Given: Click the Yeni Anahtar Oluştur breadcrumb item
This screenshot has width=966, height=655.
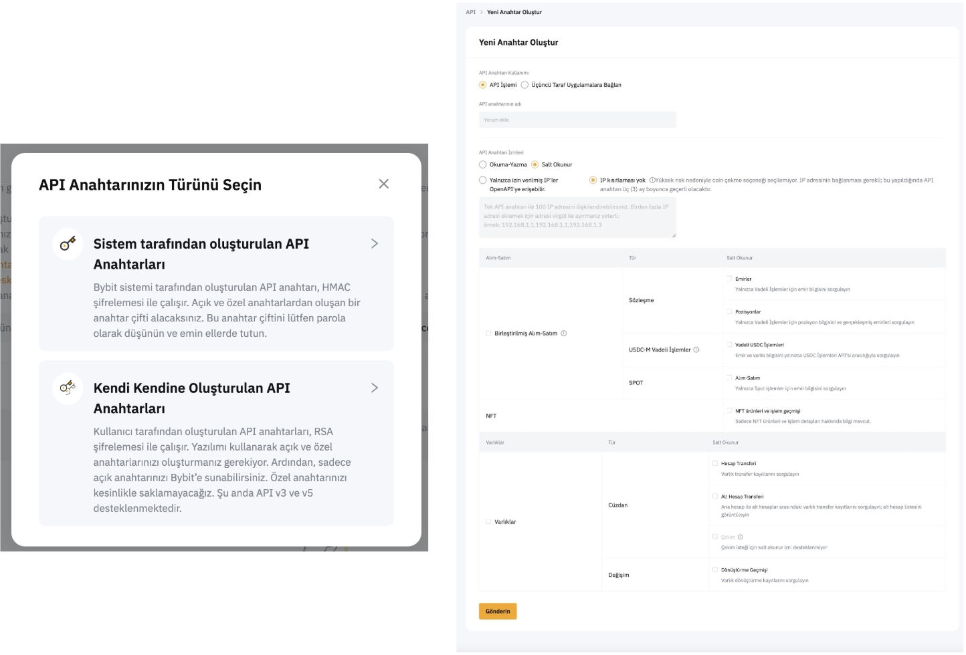Looking at the screenshot, I should pos(514,12).
